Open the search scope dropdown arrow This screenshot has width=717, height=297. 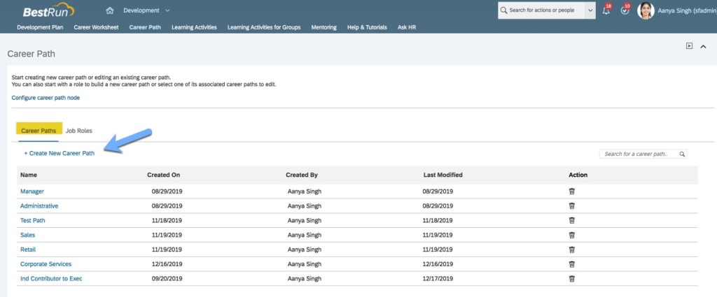coord(590,10)
